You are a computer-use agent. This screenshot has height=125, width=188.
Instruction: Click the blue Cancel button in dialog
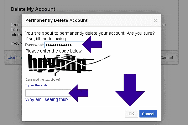point(148,114)
